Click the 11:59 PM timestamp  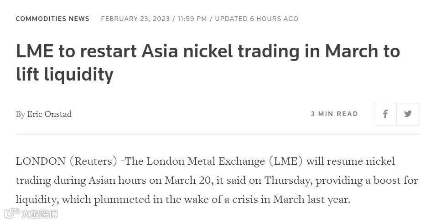192,19
